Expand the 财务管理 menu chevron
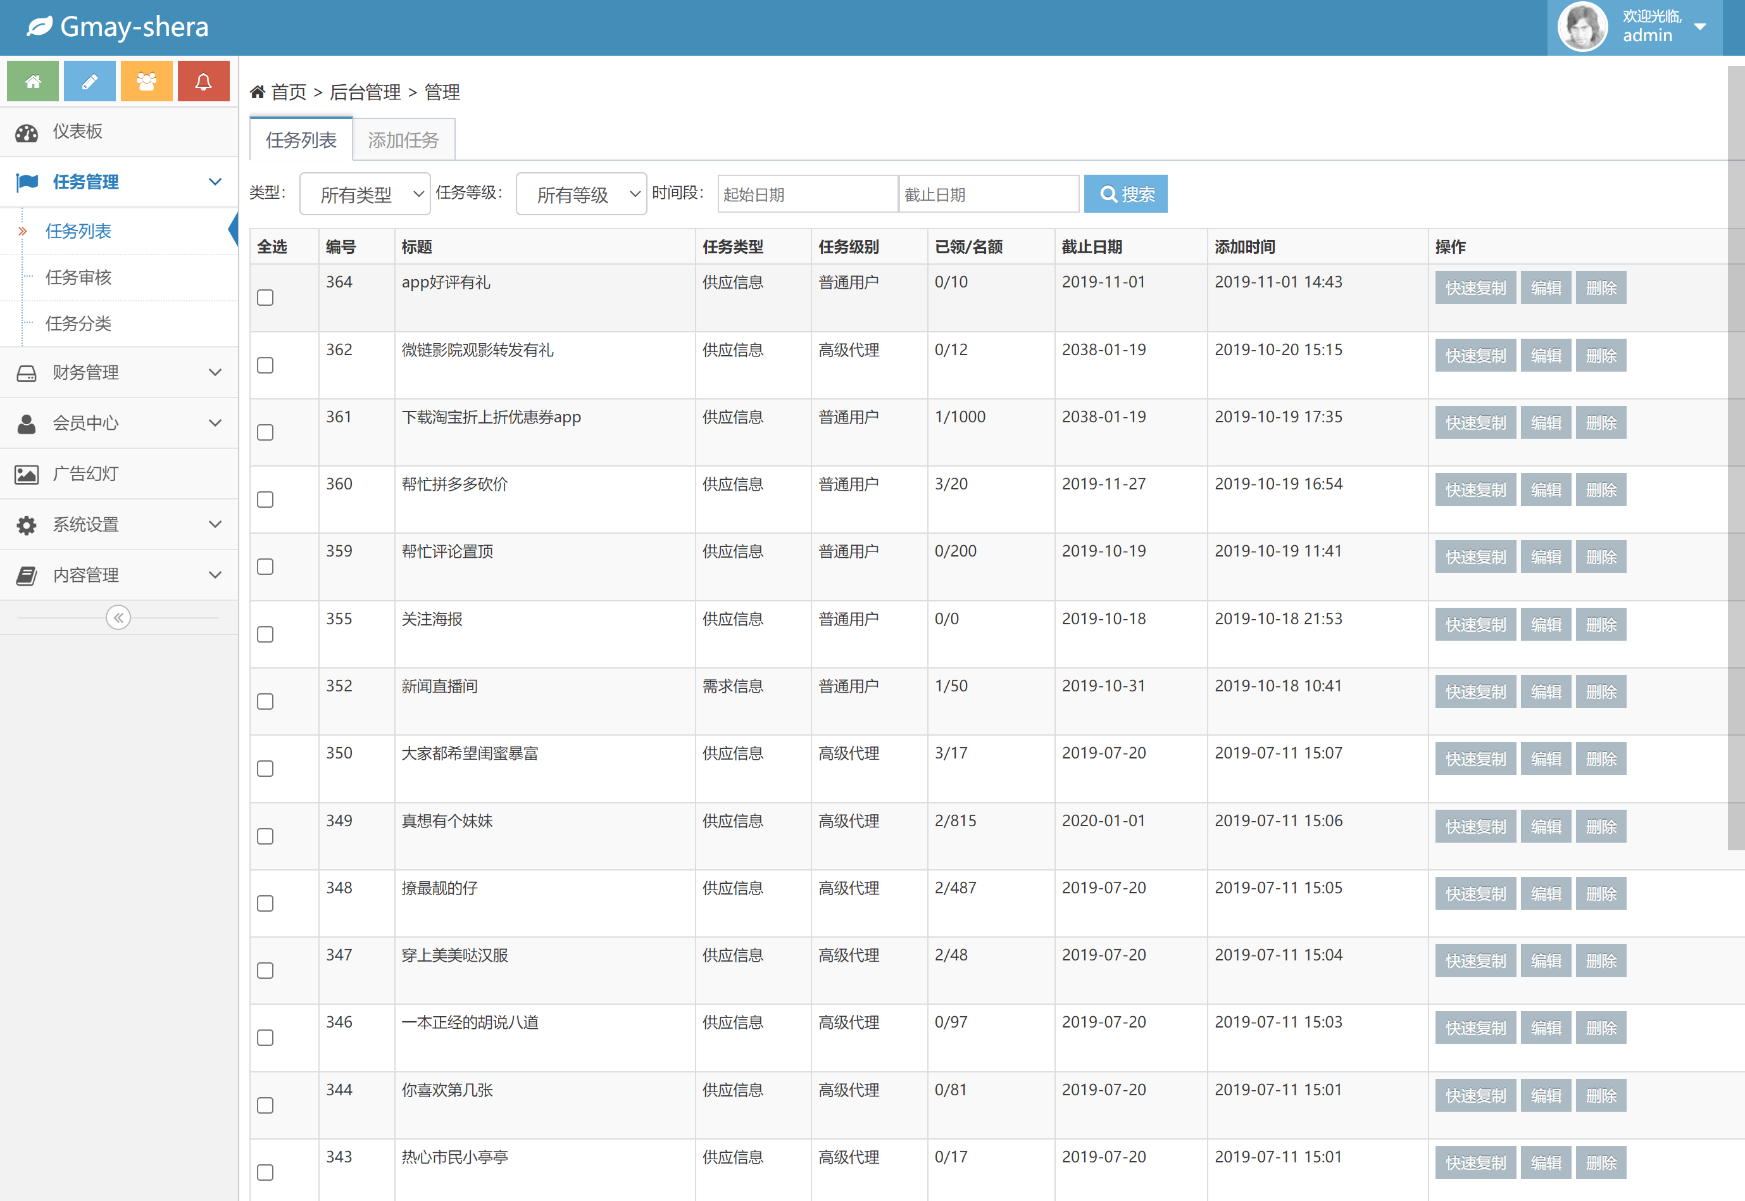 point(215,374)
